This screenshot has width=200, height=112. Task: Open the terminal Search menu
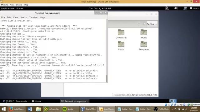pyautogui.click(x=24, y=17)
